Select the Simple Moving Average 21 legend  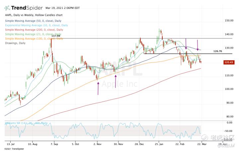(33, 34)
